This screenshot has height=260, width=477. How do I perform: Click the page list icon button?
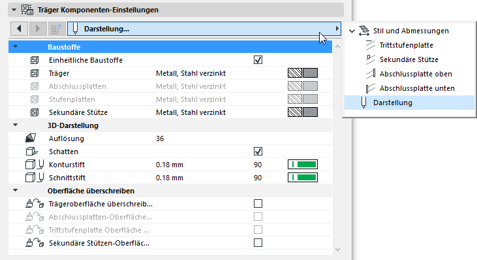point(57,29)
